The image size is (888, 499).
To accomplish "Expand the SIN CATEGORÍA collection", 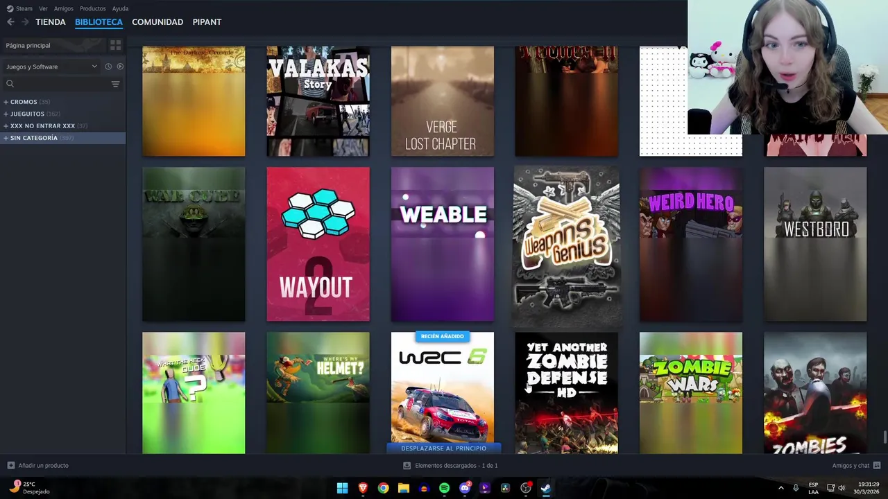I will (x=6, y=138).
